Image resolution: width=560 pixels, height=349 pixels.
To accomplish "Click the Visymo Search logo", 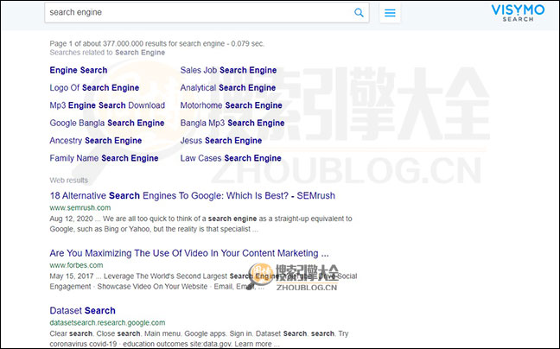I will [518, 13].
